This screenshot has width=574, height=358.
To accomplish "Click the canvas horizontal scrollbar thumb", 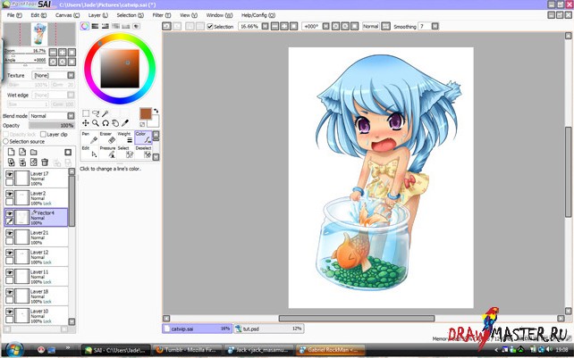I will coord(357,319).
